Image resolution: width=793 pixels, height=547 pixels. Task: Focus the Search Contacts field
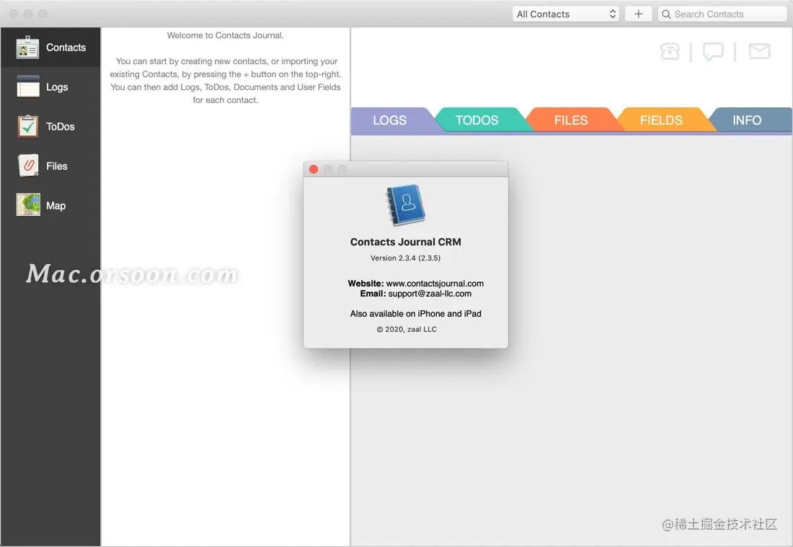pyautogui.click(x=722, y=14)
